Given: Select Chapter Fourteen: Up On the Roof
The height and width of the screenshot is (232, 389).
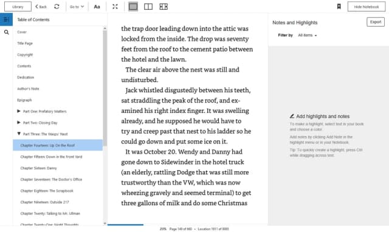Looking at the screenshot, I should [58, 145].
